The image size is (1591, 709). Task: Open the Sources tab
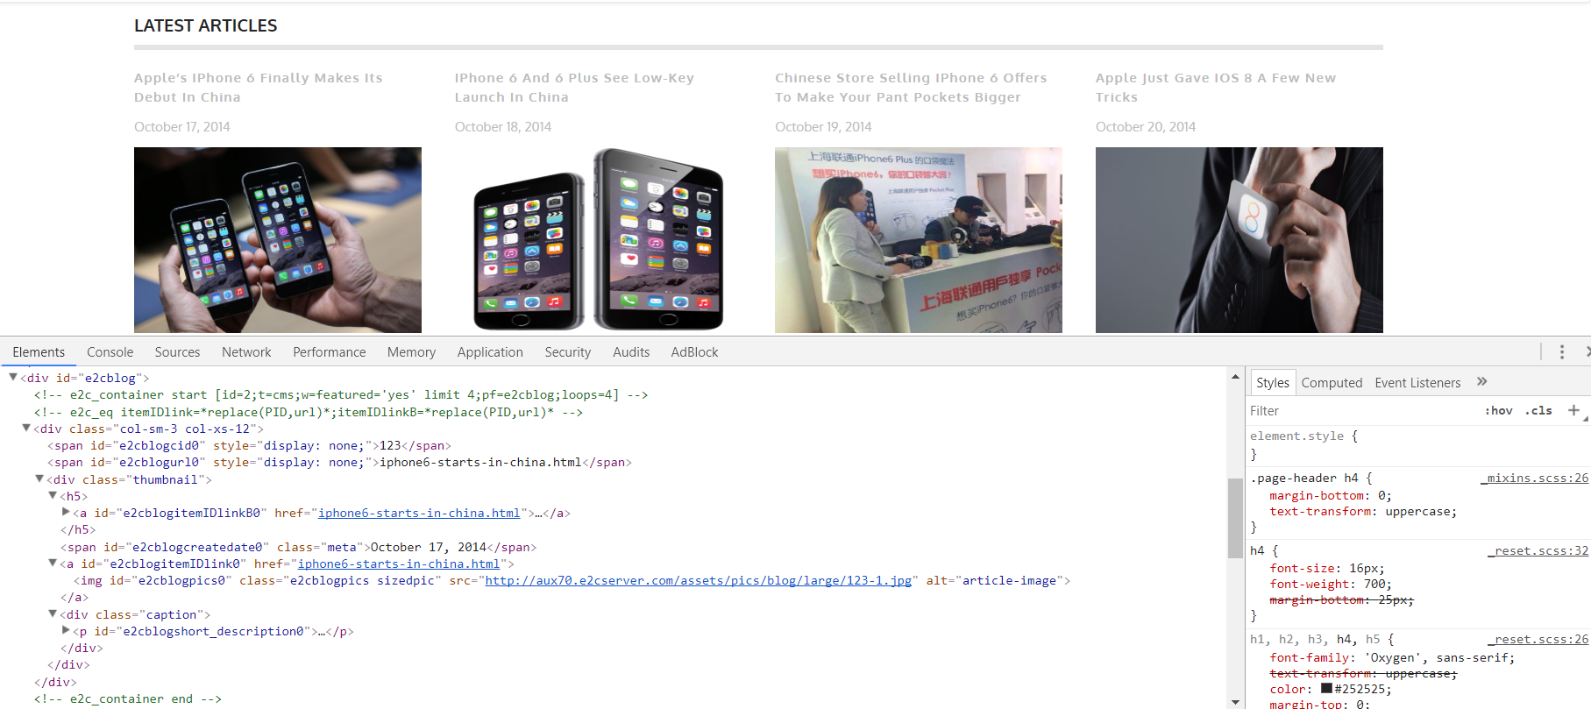[177, 351]
